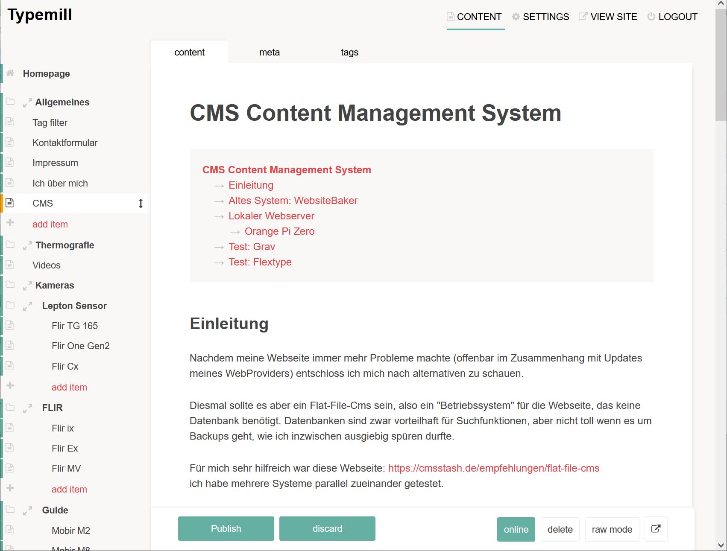This screenshot has height=551, width=727.
Task: Click the drag handle arrow on CMS
Action: pyautogui.click(x=141, y=204)
